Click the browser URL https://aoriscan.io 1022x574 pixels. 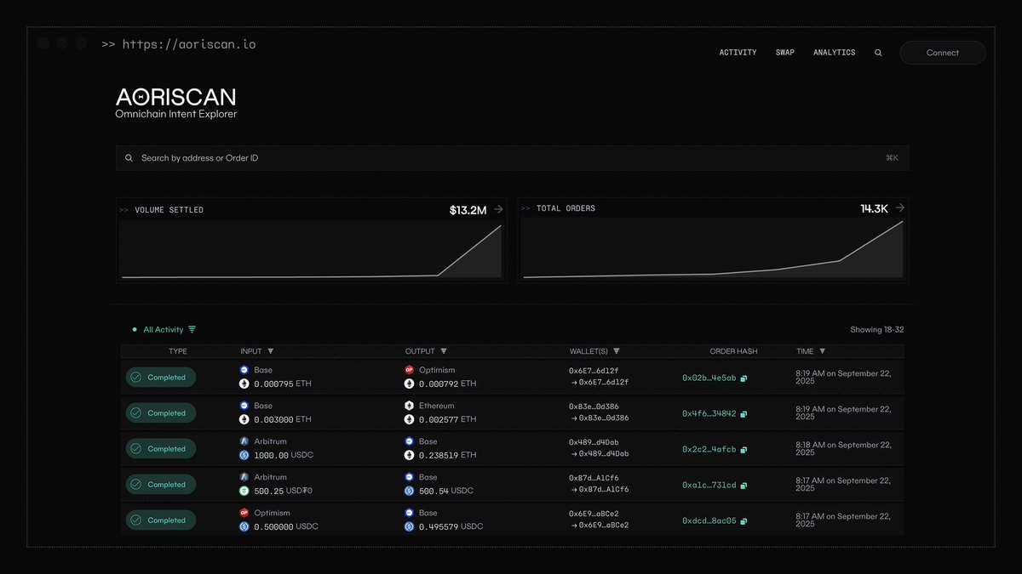click(189, 44)
